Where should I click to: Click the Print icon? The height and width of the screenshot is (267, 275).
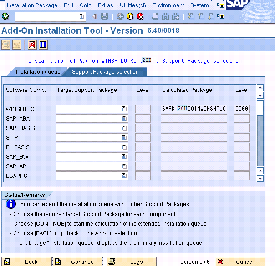(155, 16)
